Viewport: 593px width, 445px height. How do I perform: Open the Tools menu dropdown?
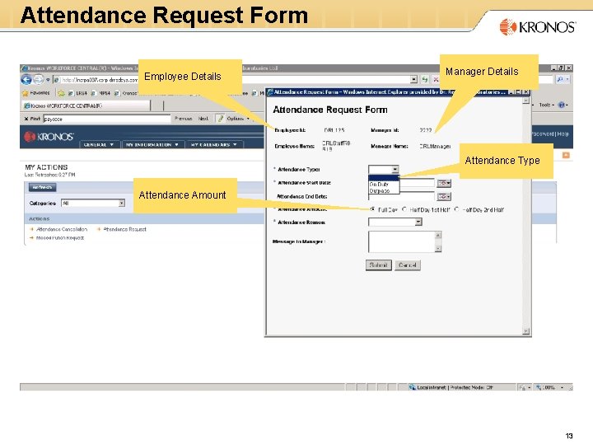pos(547,105)
